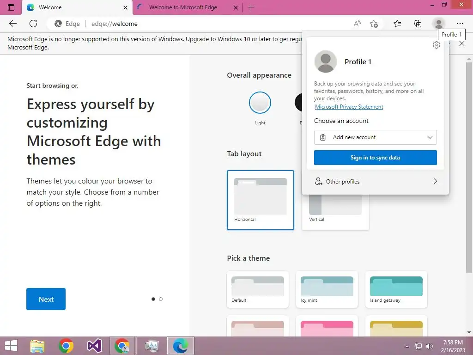Expand the Add new account dropdown
The width and height of the screenshot is (473, 355).
pyautogui.click(x=375, y=137)
